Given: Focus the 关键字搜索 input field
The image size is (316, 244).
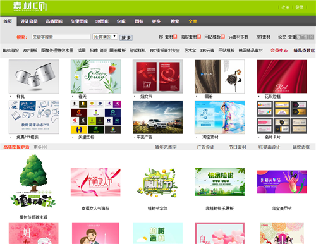Looking at the screenshot, I should [x=61, y=37].
